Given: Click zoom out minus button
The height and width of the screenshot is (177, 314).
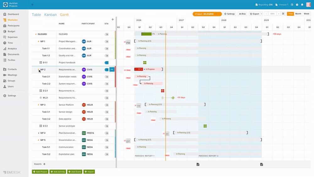Looking at the screenshot, I should pos(266,14).
